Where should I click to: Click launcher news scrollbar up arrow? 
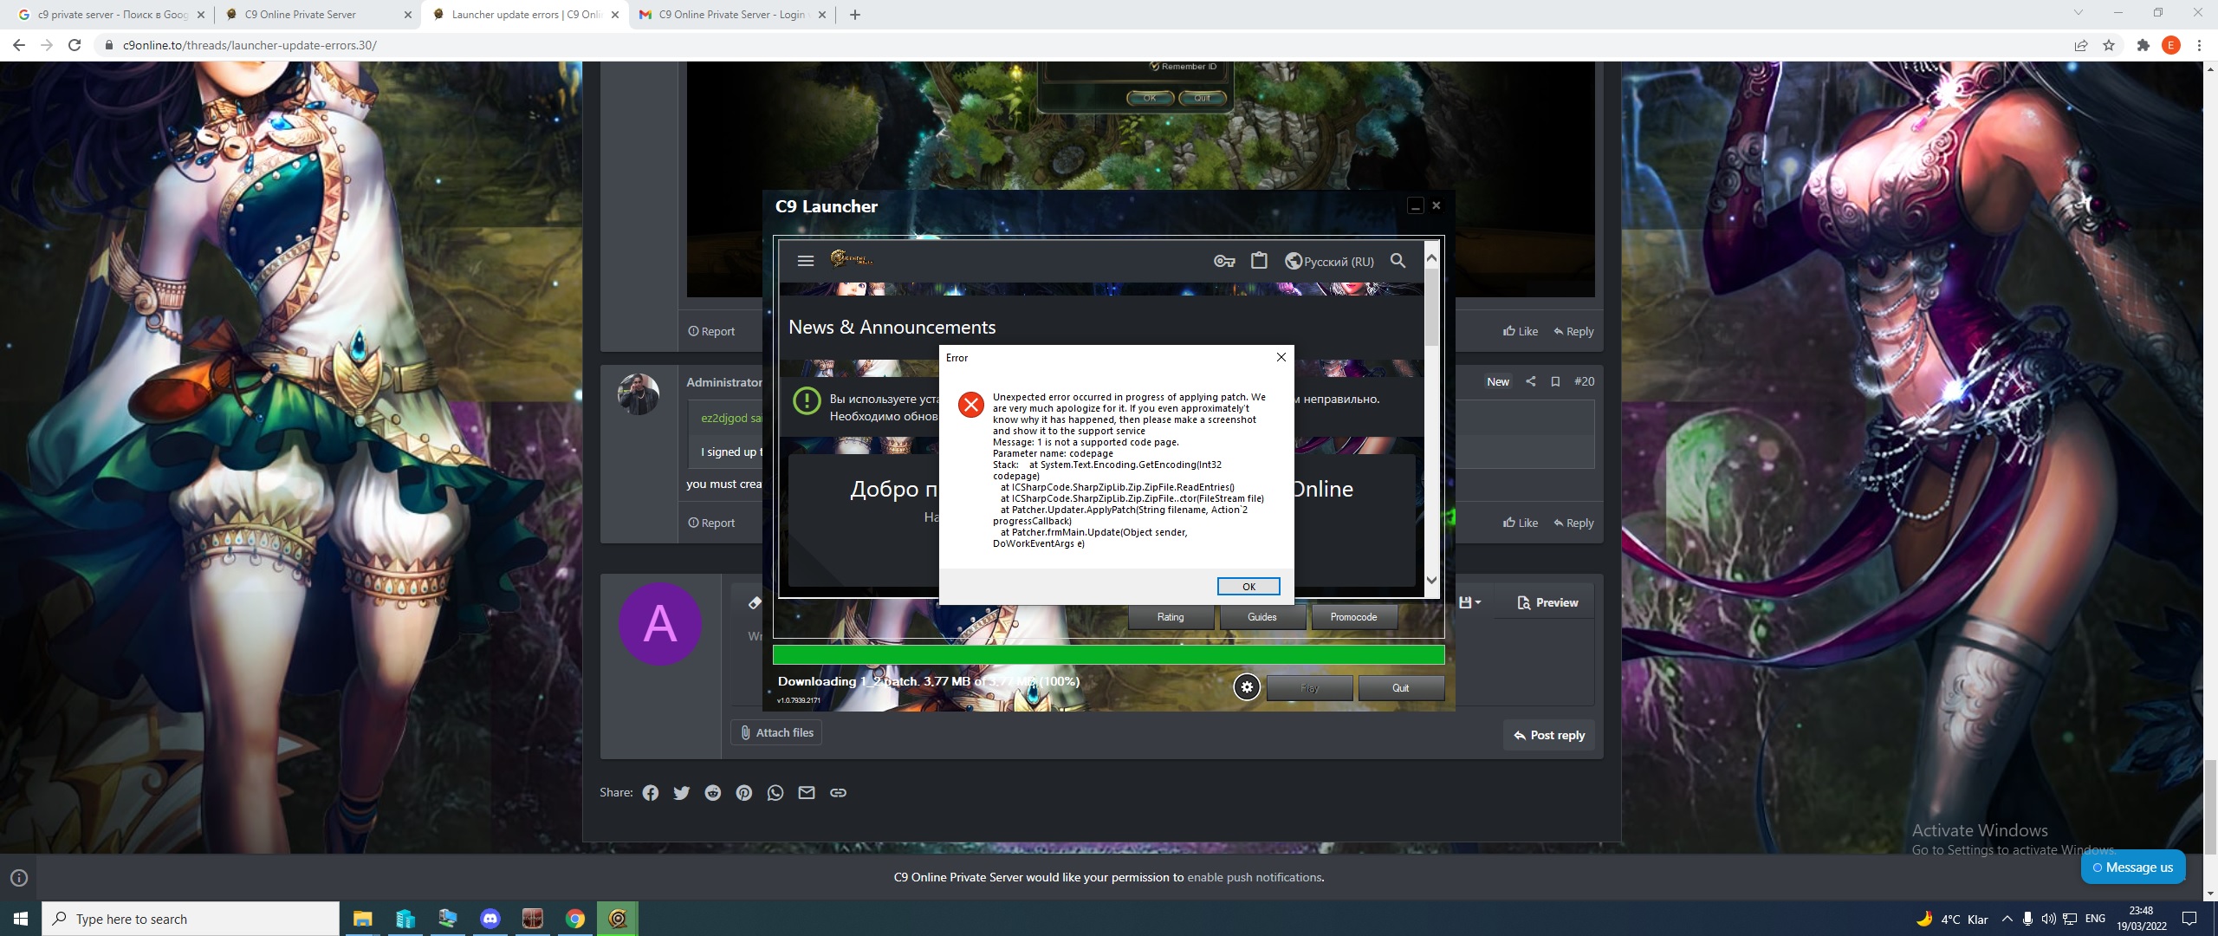[x=1431, y=257]
